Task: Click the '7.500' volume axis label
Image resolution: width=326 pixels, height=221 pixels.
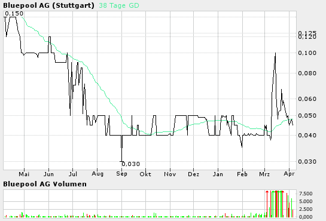Action: (306, 194)
